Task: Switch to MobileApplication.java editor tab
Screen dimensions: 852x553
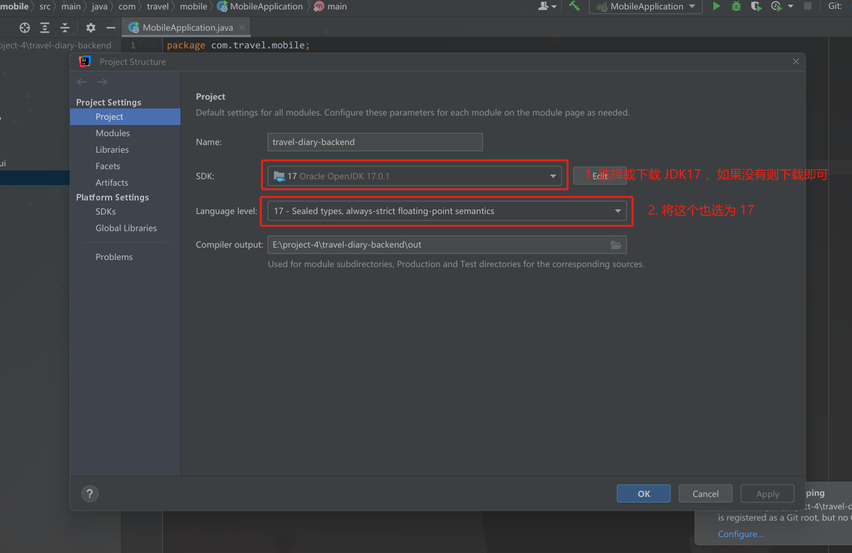Action: tap(186, 28)
